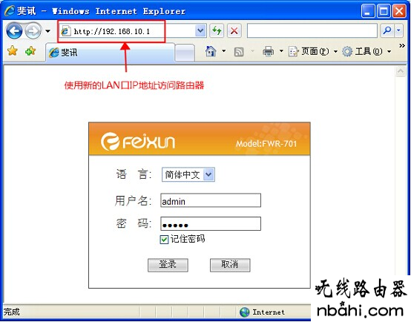
Task: Toggle the 记住密码 checkbox
Action: point(164,240)
